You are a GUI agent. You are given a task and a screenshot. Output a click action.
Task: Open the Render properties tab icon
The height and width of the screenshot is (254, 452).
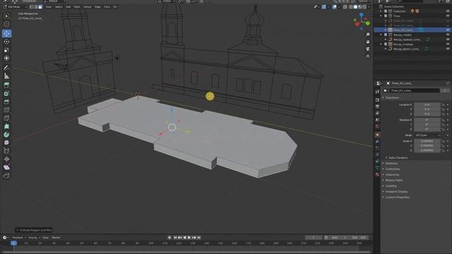tap(377, 99)
